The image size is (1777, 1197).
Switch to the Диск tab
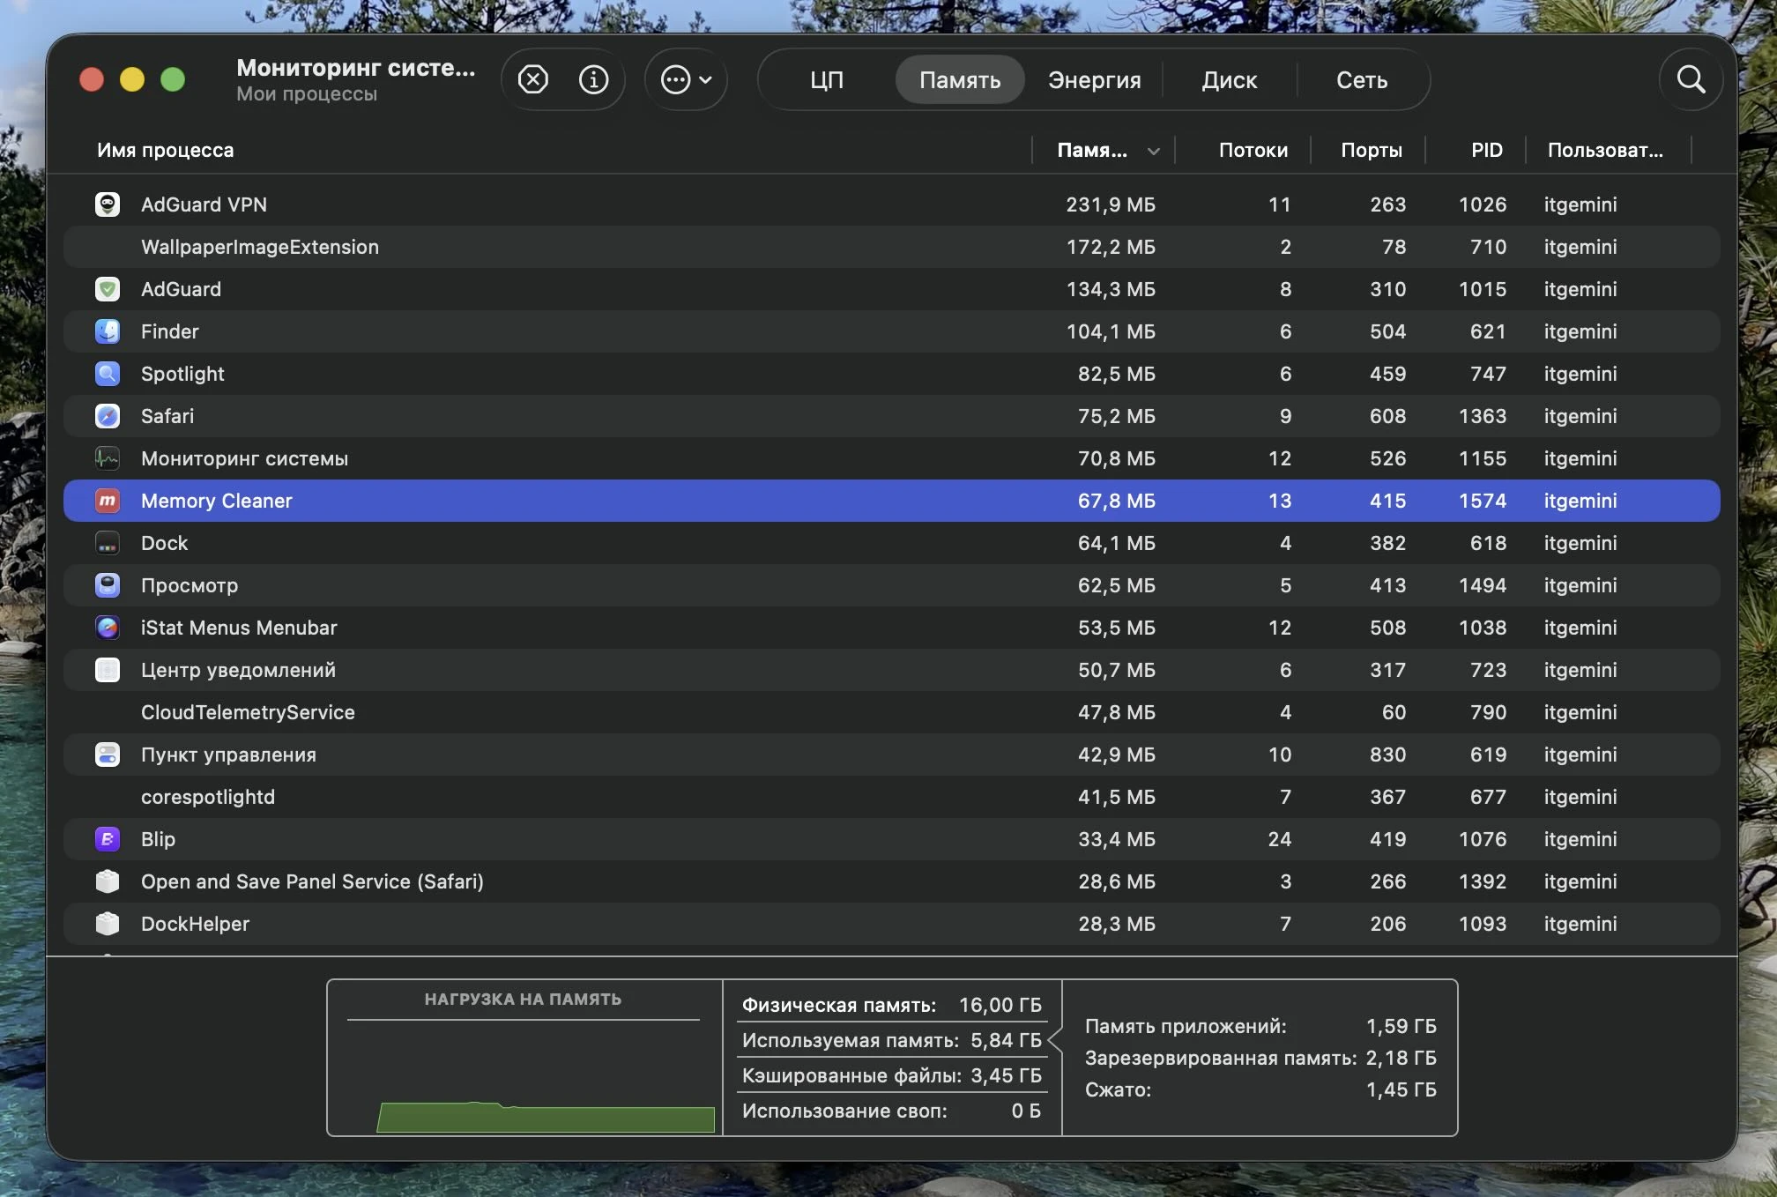pyautogui.click(x=1230, y=80)
